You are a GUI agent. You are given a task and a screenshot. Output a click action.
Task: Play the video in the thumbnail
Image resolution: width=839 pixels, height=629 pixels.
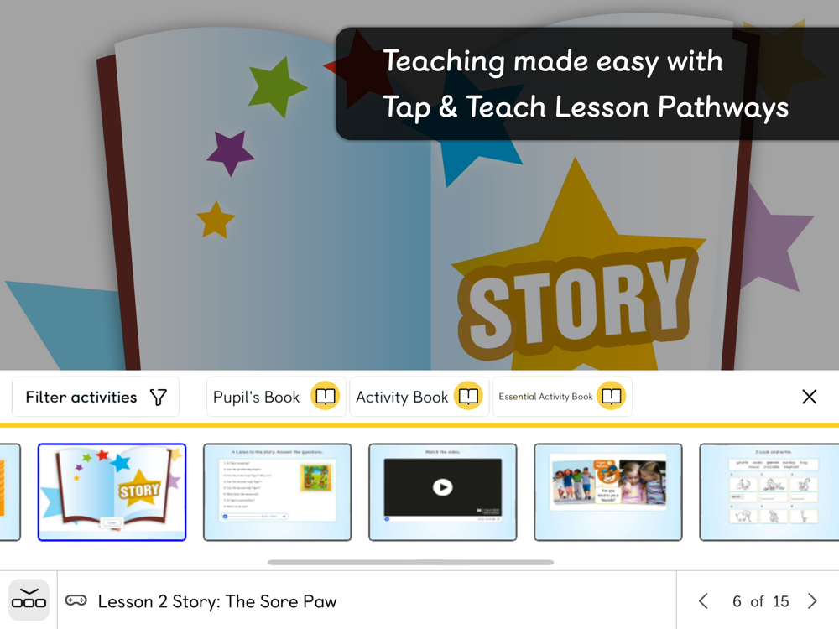(442, 487)
